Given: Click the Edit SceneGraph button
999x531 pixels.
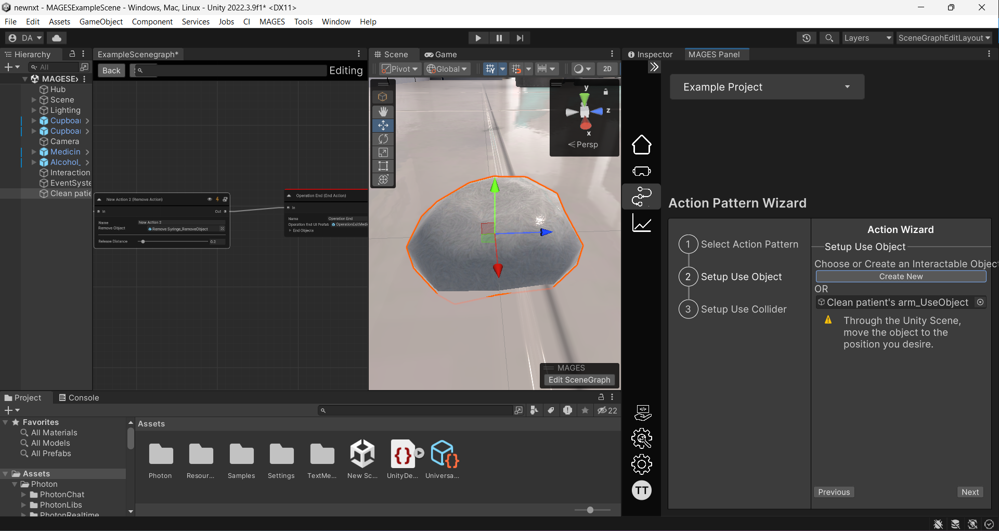Looking at the screenshot, I should [579, 380].
